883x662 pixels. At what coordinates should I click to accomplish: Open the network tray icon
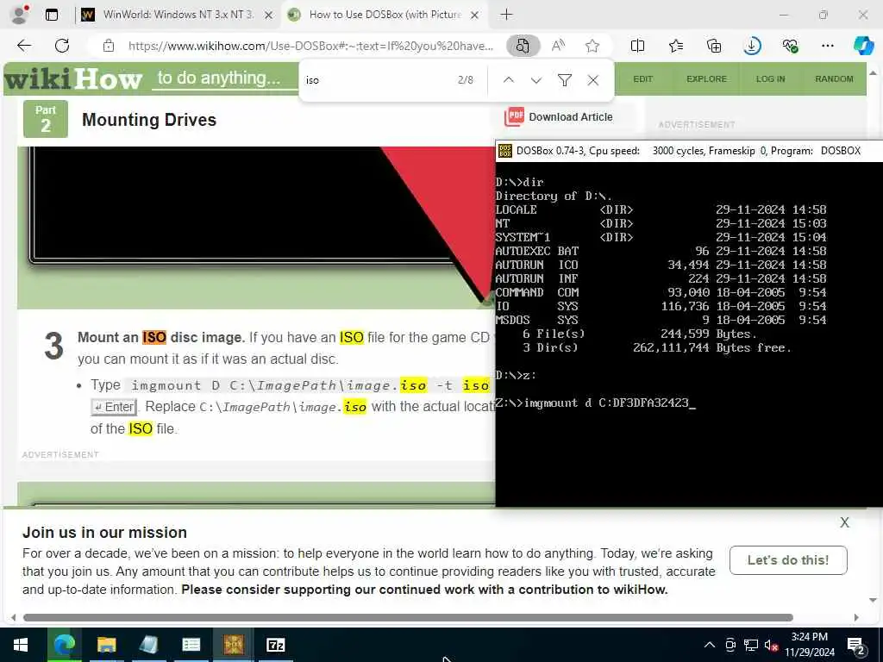[750, 645]
